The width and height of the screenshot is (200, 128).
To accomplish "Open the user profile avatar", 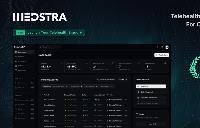I will click(x=167, y=47).
